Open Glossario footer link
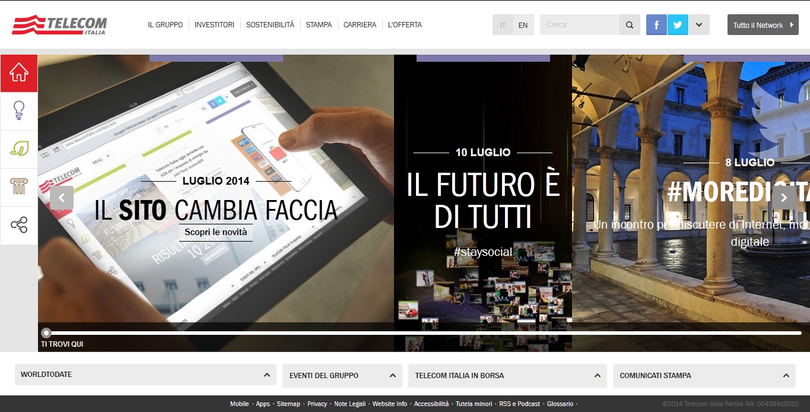This screenshot has height=412, width=810. pos(560,404)
